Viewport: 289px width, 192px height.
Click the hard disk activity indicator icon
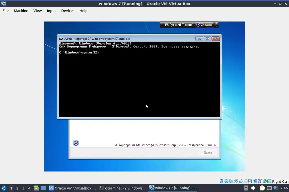(221, 181)
